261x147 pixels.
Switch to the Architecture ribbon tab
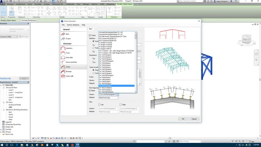click(21, 4)
